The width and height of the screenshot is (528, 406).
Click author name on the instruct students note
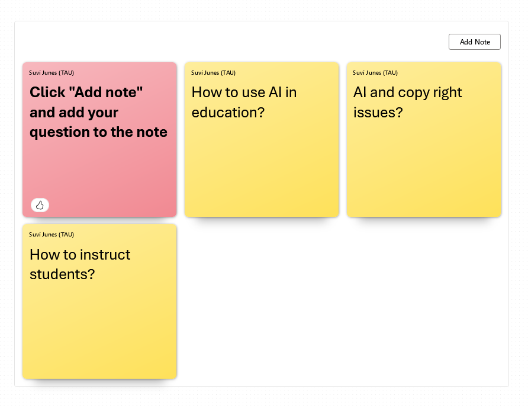51,235
